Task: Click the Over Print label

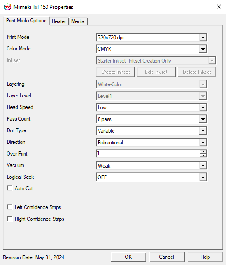Action: (x=17, y=154)
